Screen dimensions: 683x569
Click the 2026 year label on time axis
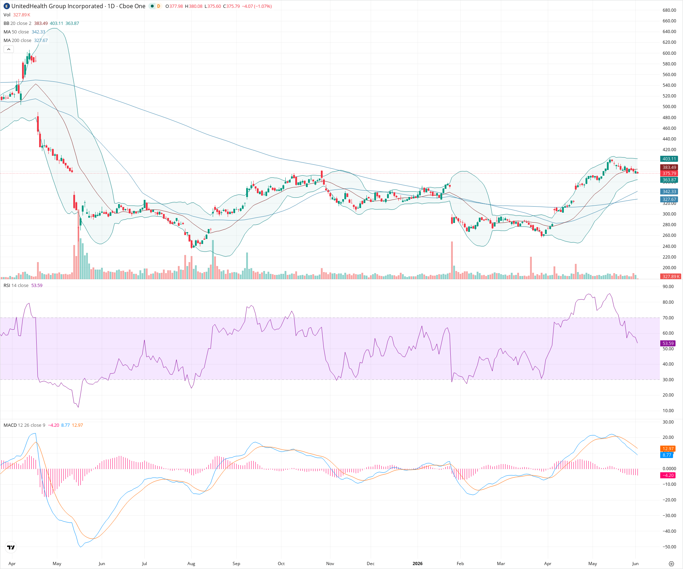[418, 564]
